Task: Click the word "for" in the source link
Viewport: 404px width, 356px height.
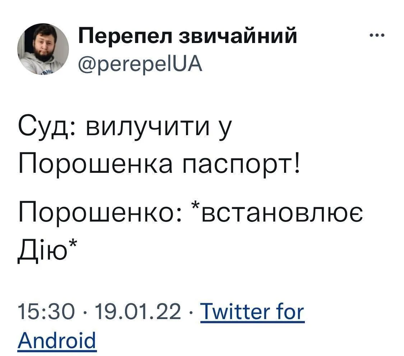Action: click(x=289, y=311)
